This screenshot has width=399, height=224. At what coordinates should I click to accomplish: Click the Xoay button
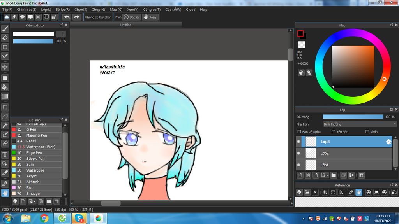click(x=150, y=17)
